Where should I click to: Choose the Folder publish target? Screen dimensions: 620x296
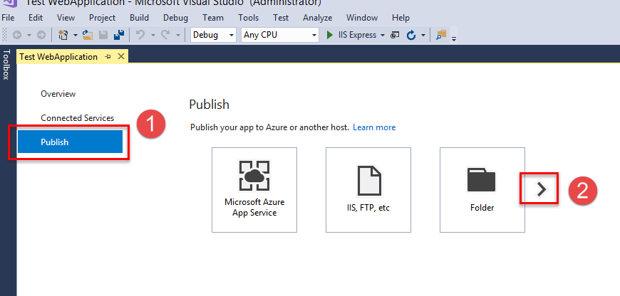pyautogui.click(x=482, y=190)
